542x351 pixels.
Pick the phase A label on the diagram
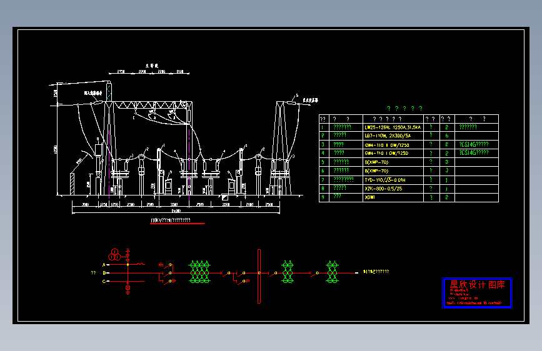pos(104,265)
